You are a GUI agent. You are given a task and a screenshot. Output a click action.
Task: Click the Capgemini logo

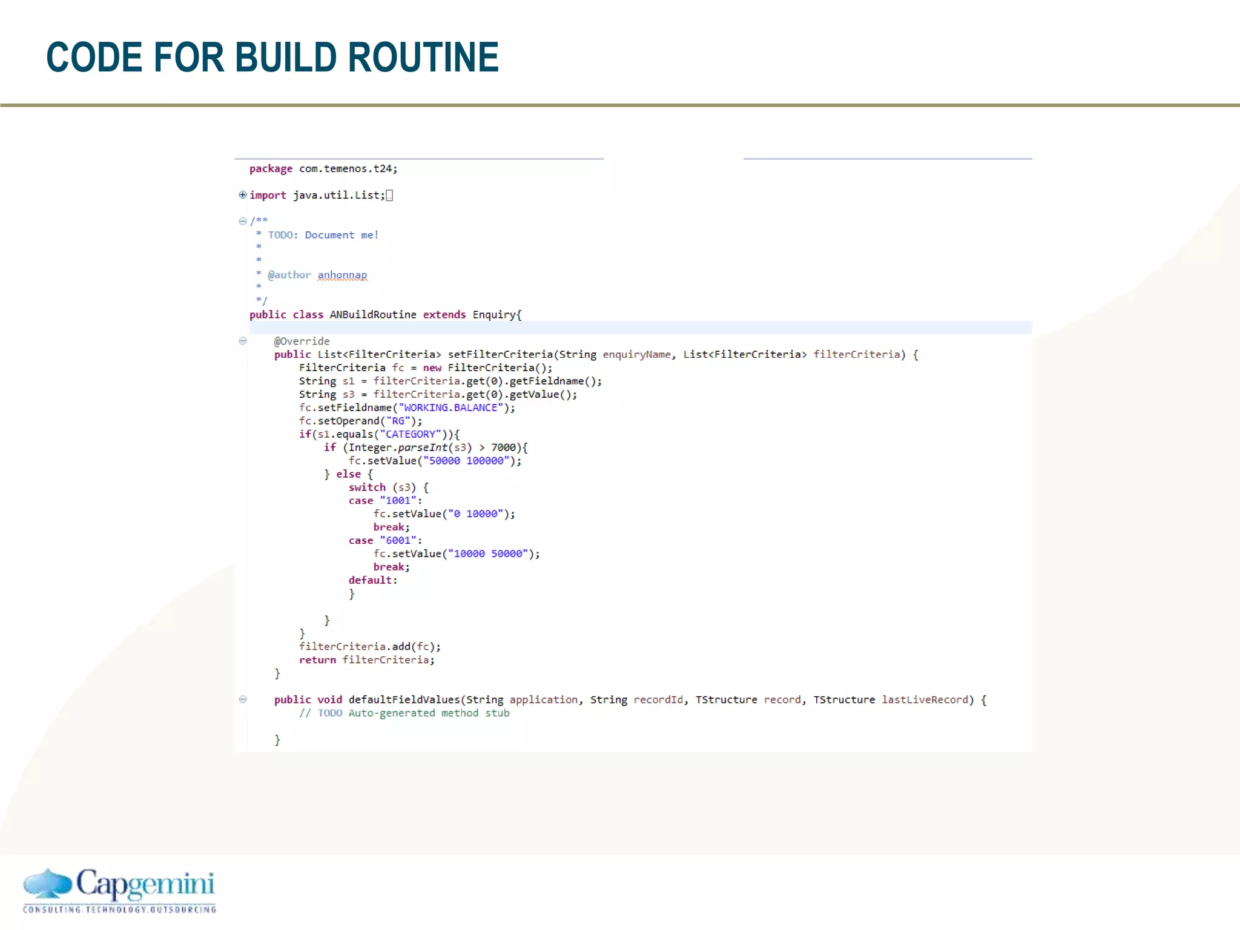point(119,890)
